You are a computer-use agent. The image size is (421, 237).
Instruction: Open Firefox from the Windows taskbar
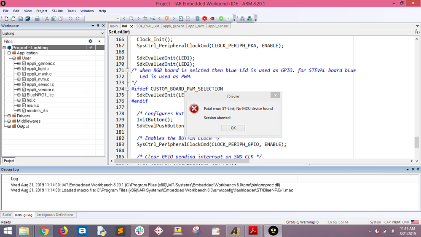pos(63,231)
